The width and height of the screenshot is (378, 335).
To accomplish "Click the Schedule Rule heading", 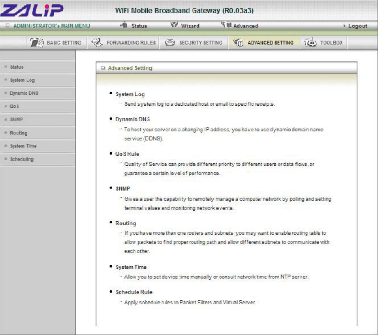I will click(134, 292).
